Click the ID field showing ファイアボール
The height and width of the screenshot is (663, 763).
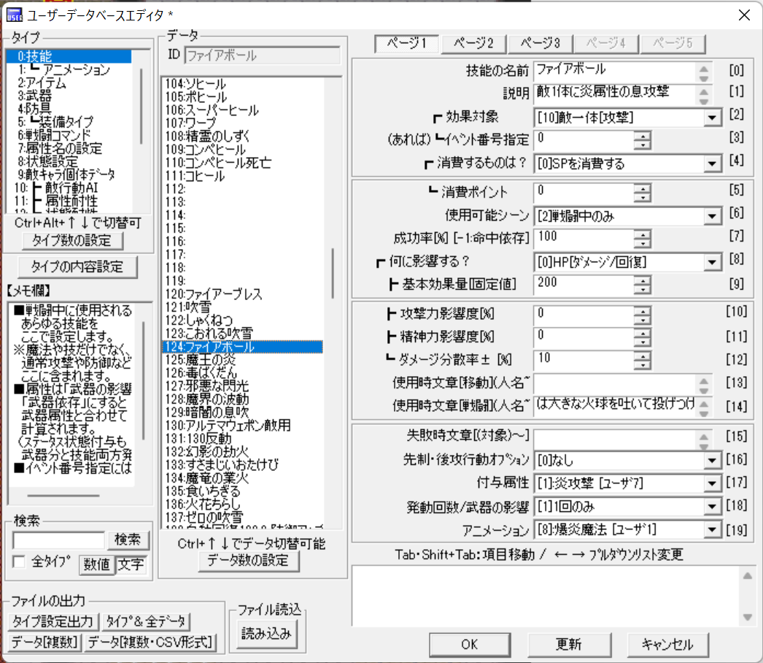click(262, 55)
